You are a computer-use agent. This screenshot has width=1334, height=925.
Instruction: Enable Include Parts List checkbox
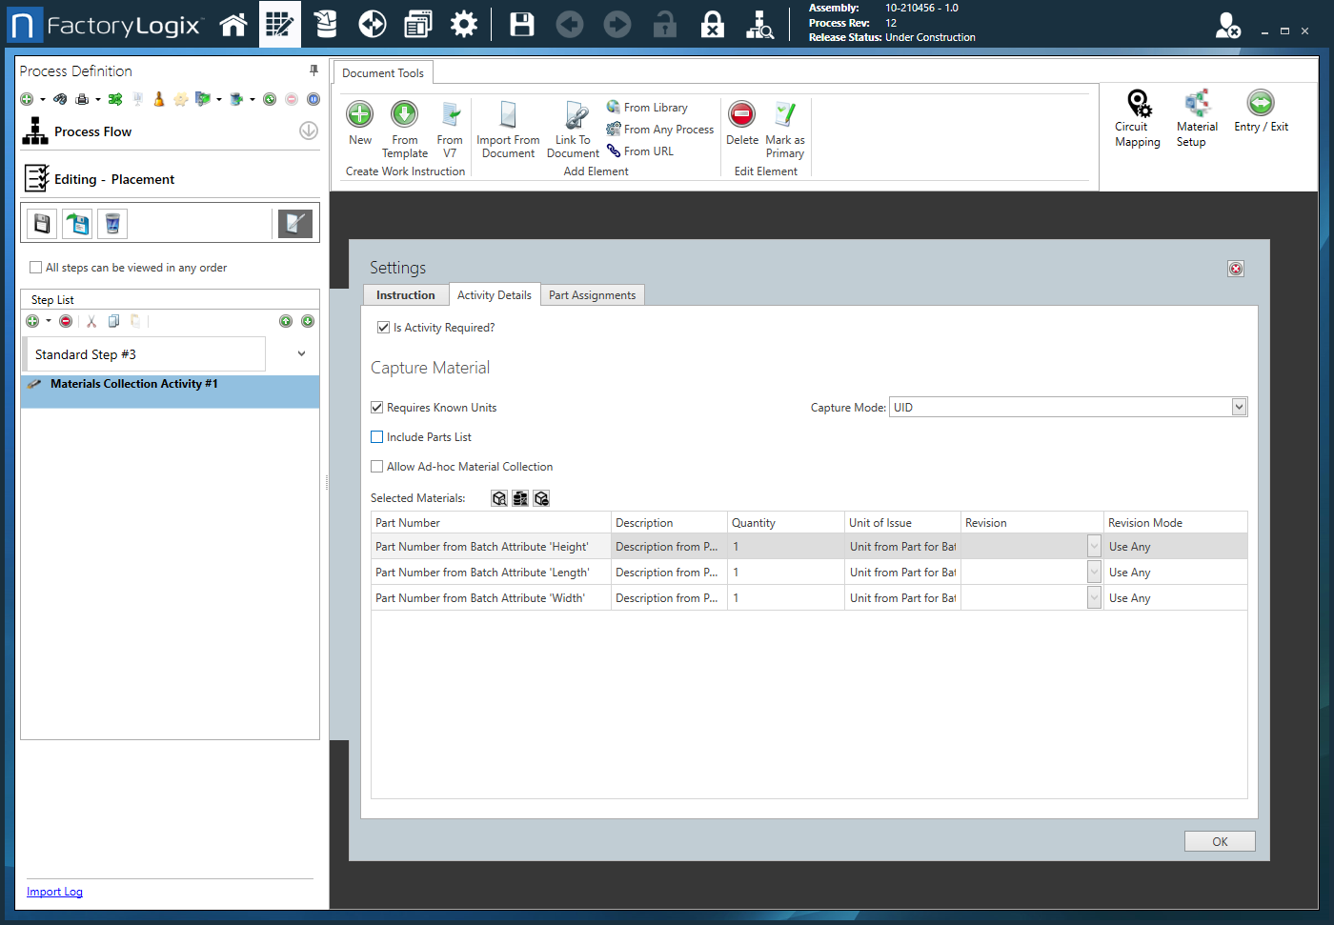pos(377,437)
